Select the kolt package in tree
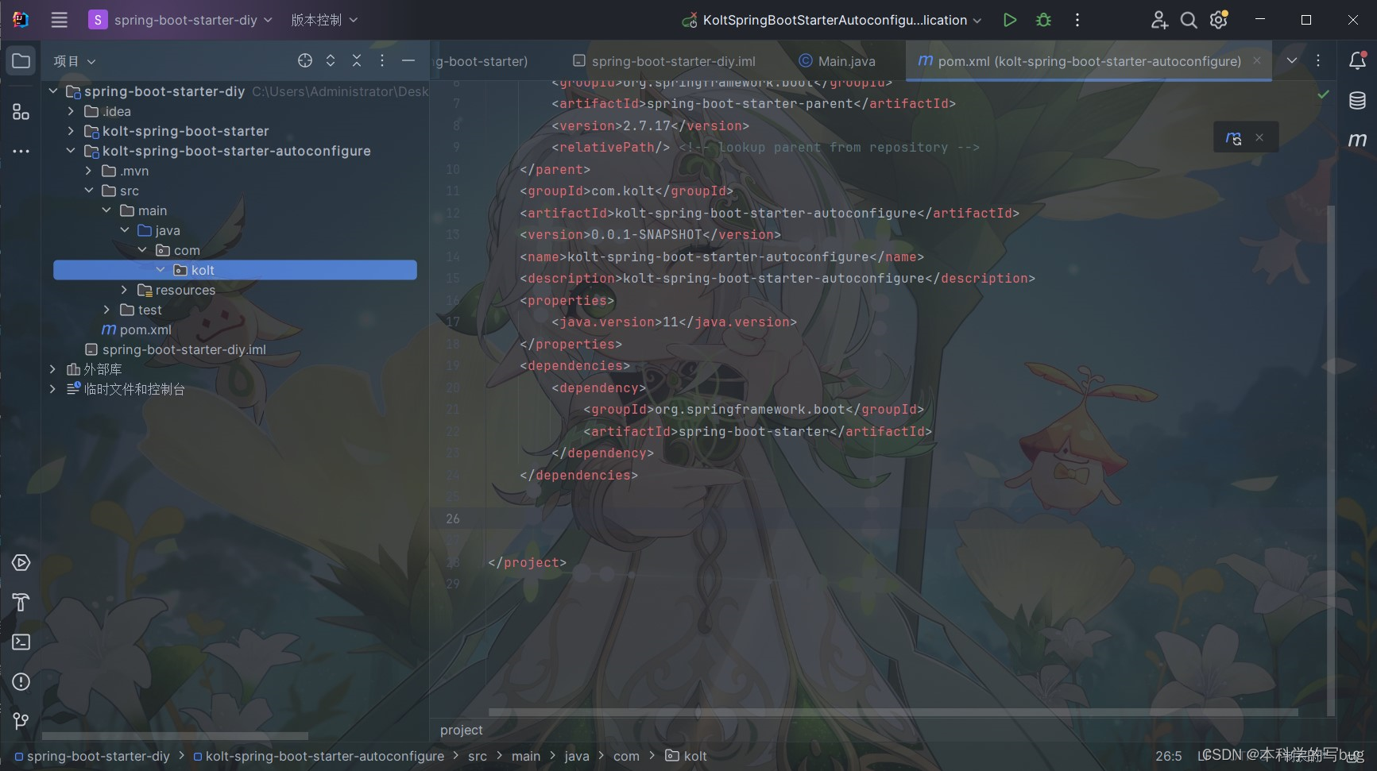 (235, 270)
